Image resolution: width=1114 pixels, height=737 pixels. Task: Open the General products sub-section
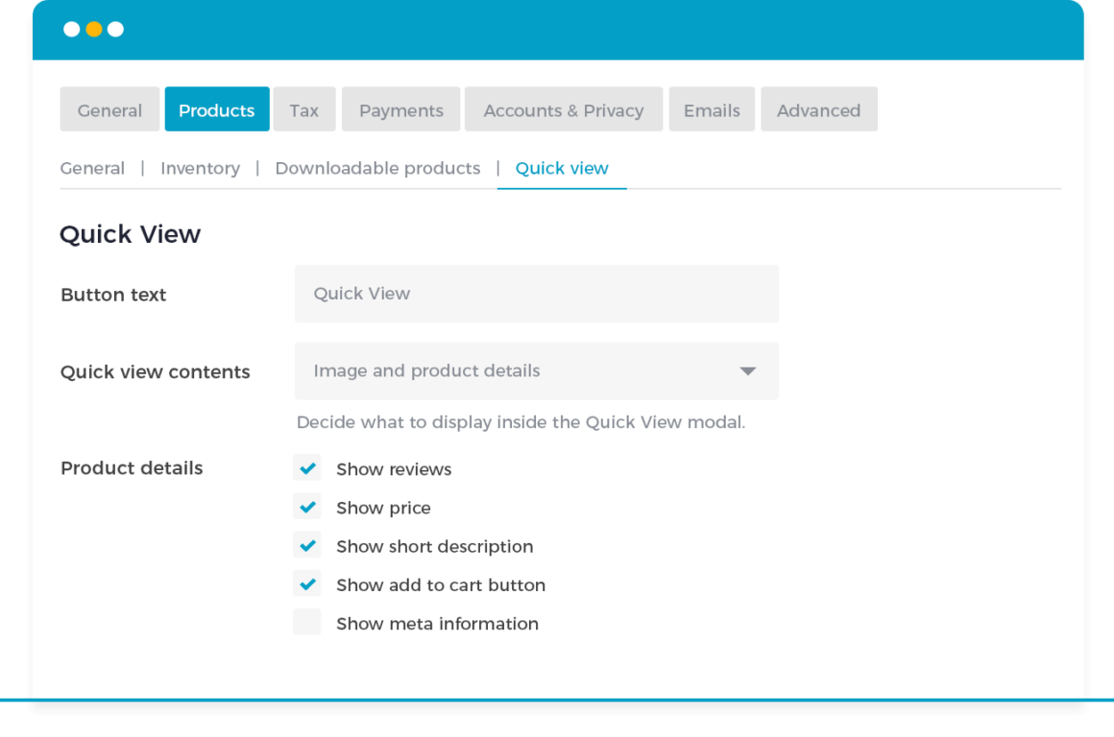coord(92,168)
